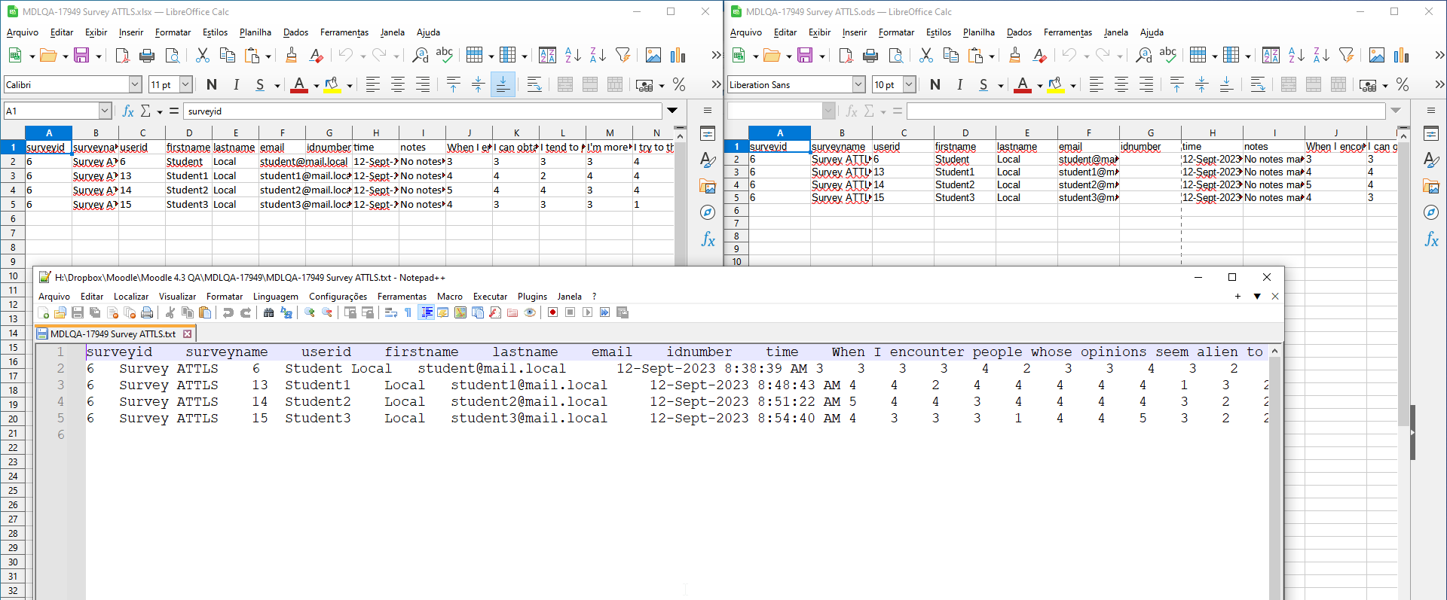This screenshot has height=600, width=1447.
Task: Toggle Italic in xlsx Calc window
Action: coord(236,84)
